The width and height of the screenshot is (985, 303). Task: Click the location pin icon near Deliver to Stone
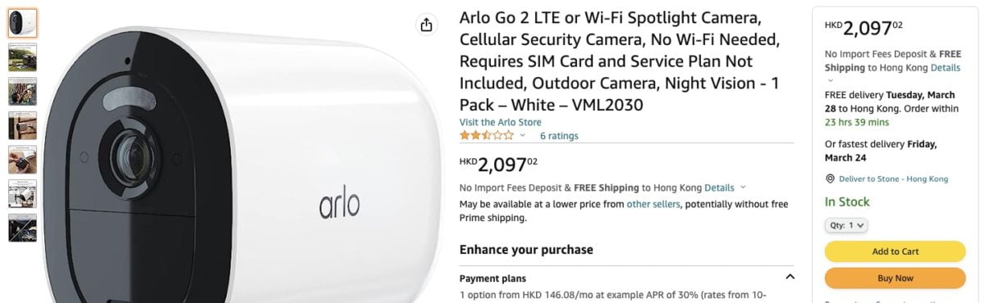830,179
